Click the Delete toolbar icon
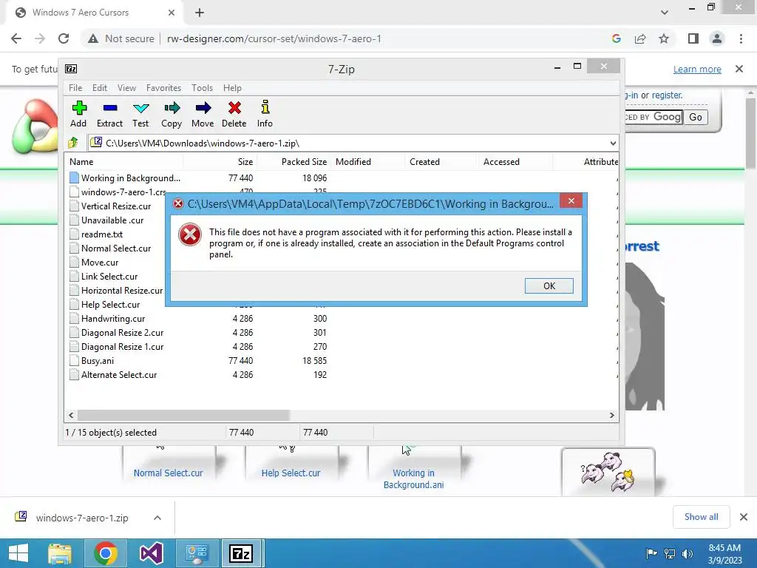This screenshot has height=568, width=757. 234,108
